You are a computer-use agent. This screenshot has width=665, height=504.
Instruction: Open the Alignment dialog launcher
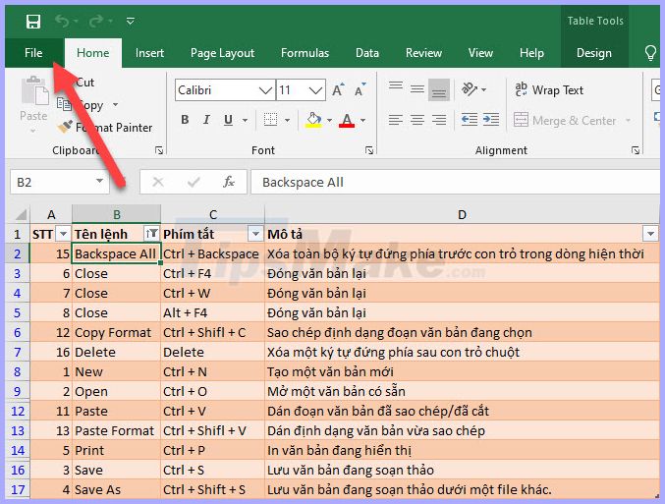636,150
